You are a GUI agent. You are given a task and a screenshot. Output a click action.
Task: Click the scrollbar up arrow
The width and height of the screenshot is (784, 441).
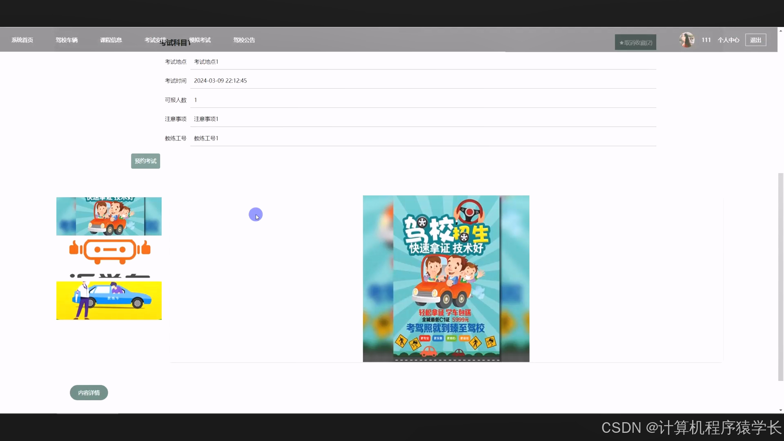(781, 31)
